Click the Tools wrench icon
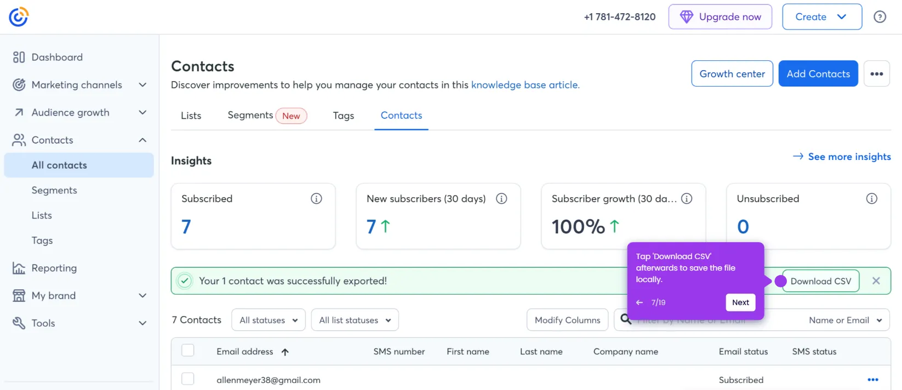The width and height of the screenshot is (902, 390). coord(19,323)
